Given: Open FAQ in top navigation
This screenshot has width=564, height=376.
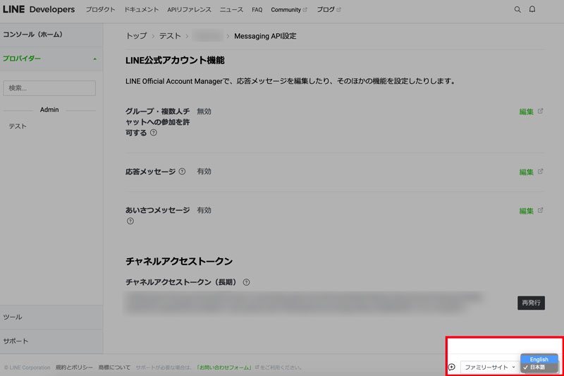Looking at the screenshot, I should click(x=257, y=10).
